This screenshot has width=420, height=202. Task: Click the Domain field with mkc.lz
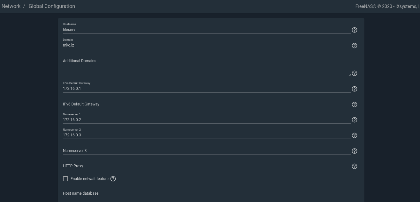207,45
